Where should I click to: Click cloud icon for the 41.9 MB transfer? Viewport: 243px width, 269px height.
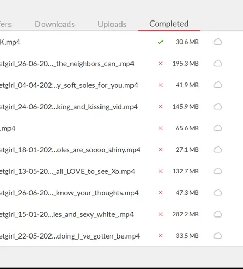tap(218, 85)
